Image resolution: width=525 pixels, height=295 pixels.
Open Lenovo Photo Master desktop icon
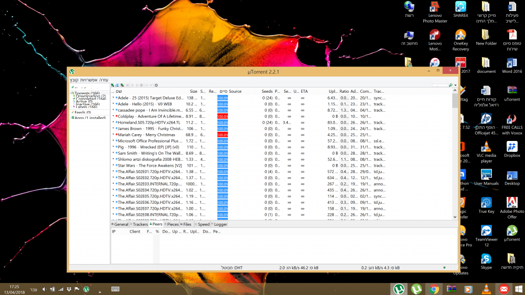point(435,13)
